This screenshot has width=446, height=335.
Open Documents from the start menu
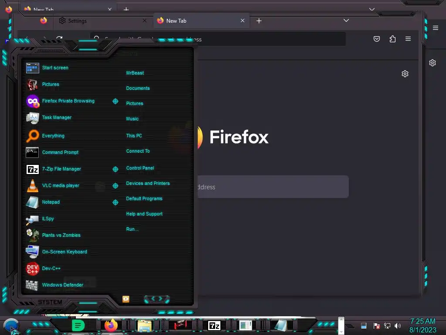click(138, 88)
